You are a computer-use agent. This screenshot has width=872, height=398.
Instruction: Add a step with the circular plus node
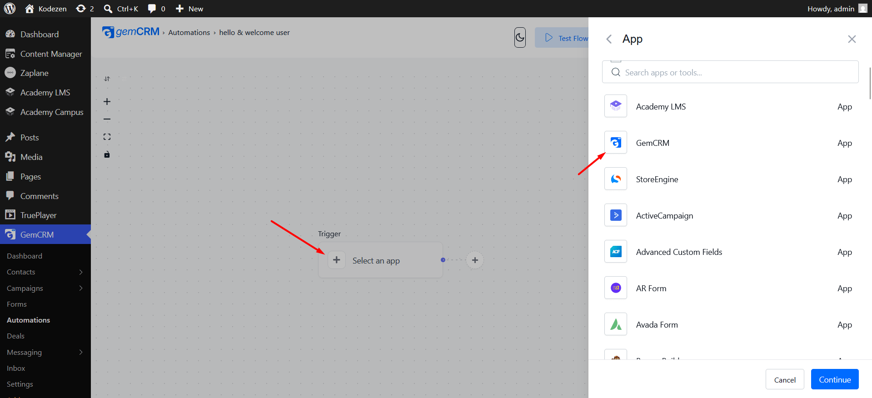[x=475, y=260]
